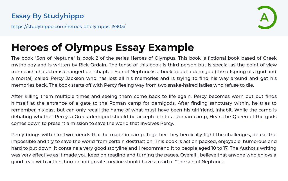
Task: Open the studyhippo.com heroes-of-olympus URL link
Action: (x=68, y=27)
